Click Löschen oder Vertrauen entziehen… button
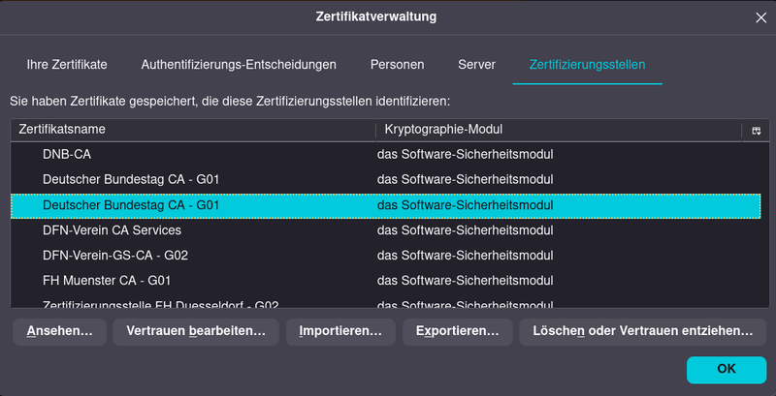 pyautogui.click(x=643, y=331)
